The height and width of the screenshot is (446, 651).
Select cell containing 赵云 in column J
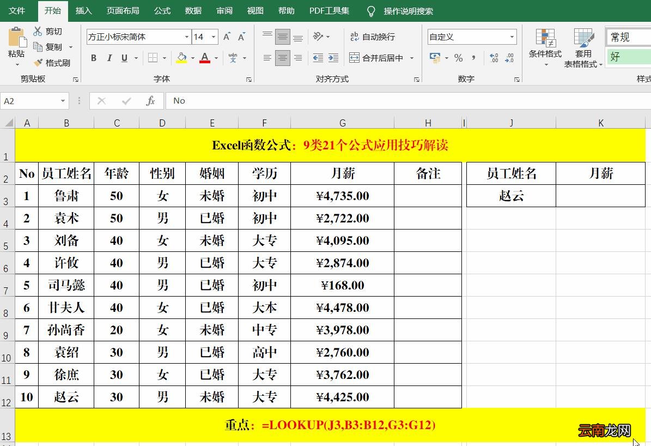coord(511,196)
